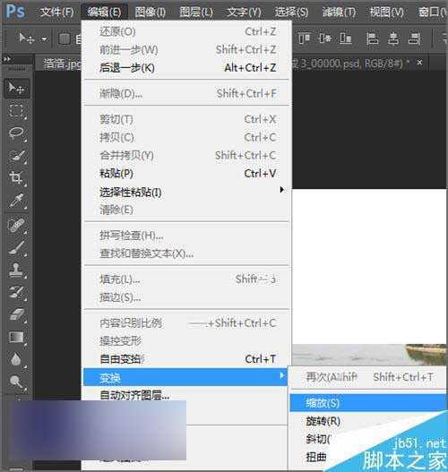Select the Move tool in the toolbox
The height and width of the screenshot is (472, 448).
[16, 88]
